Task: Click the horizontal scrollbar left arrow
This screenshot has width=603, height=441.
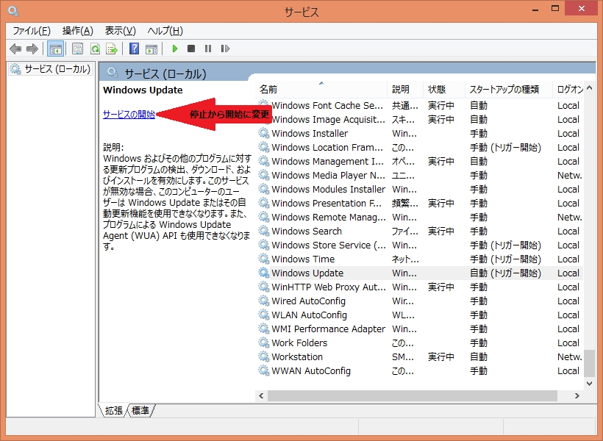Action: 262,395
